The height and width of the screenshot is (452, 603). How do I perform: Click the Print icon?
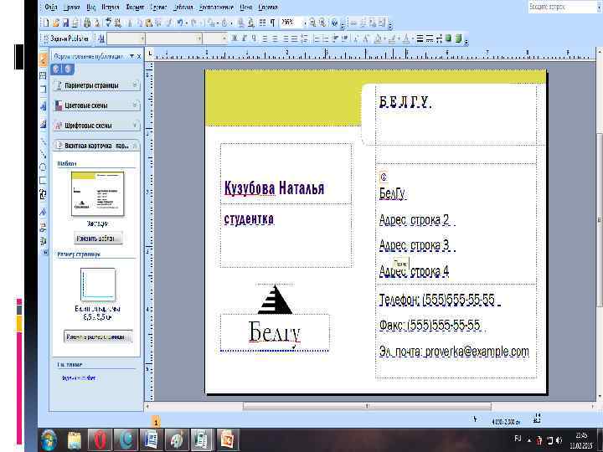coord(87,23)
